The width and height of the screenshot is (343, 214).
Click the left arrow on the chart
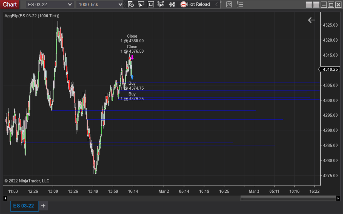(x=311, y=20)
